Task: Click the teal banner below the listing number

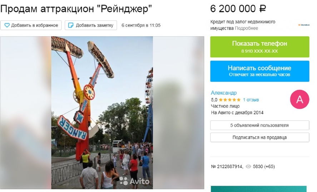Action: 259,189
